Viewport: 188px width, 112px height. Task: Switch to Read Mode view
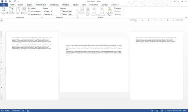[x=152, y=111]
